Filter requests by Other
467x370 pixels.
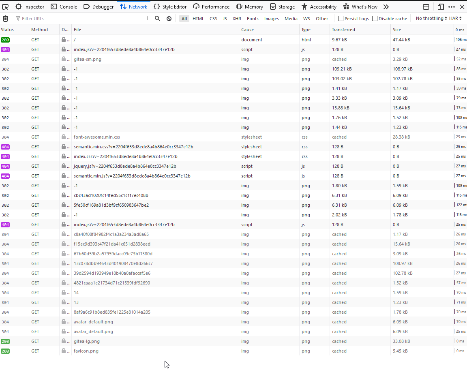point(322,19)
